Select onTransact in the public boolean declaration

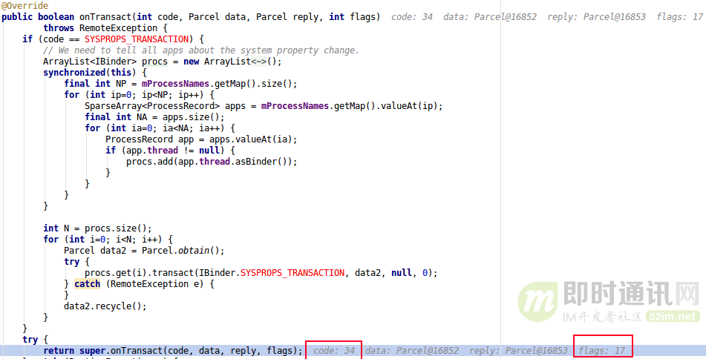pyautogui.click(x=106, y=17)
